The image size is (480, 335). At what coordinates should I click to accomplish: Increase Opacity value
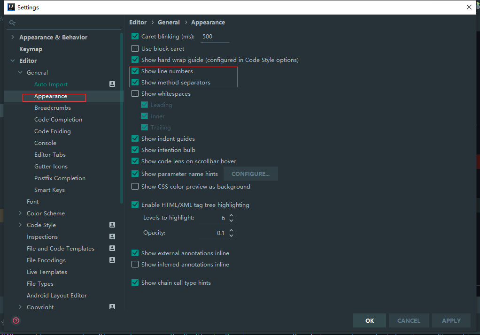[232, 230]
